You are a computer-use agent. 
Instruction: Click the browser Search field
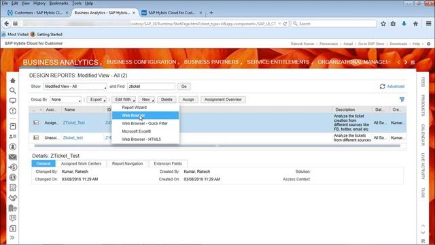click(334, 24)
